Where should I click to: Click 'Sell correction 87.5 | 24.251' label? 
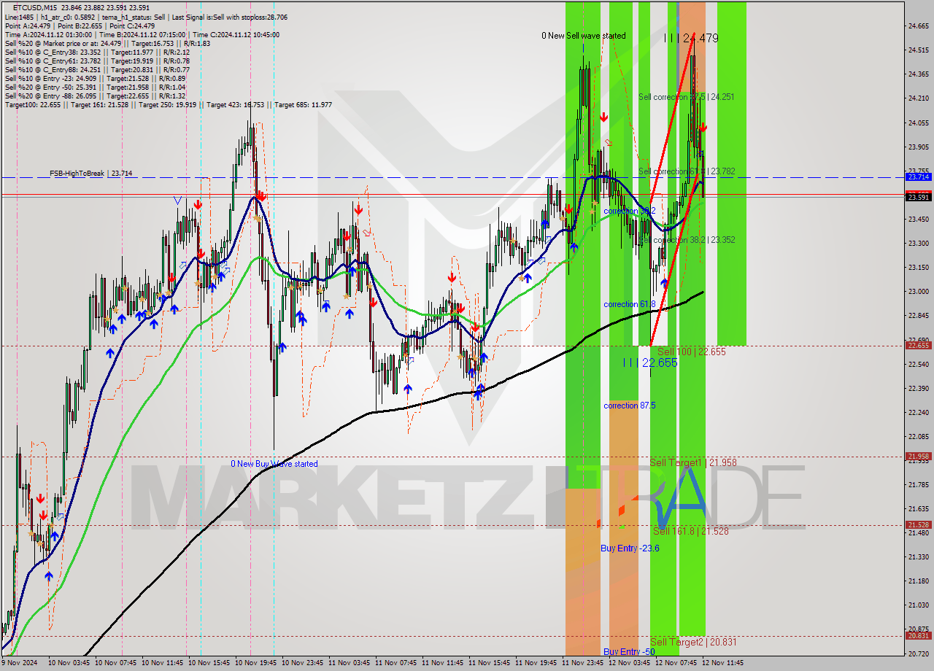[687, 97]
